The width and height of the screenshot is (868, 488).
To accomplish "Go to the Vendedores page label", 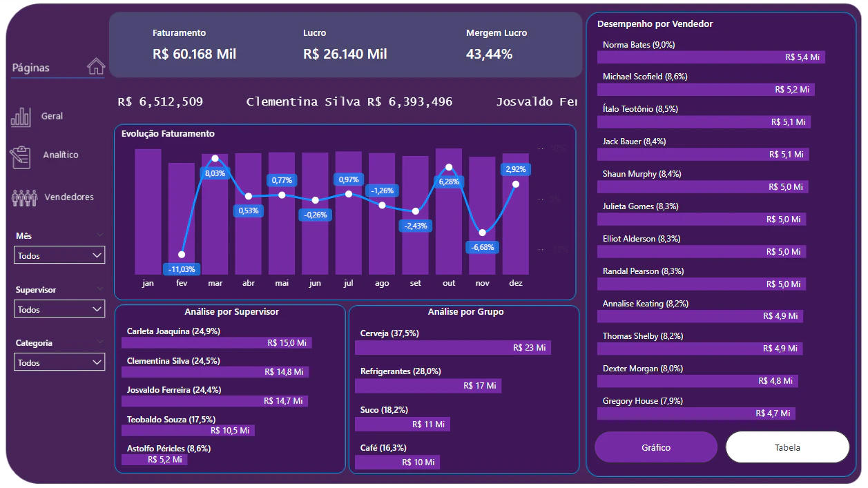I will (69, 197).
